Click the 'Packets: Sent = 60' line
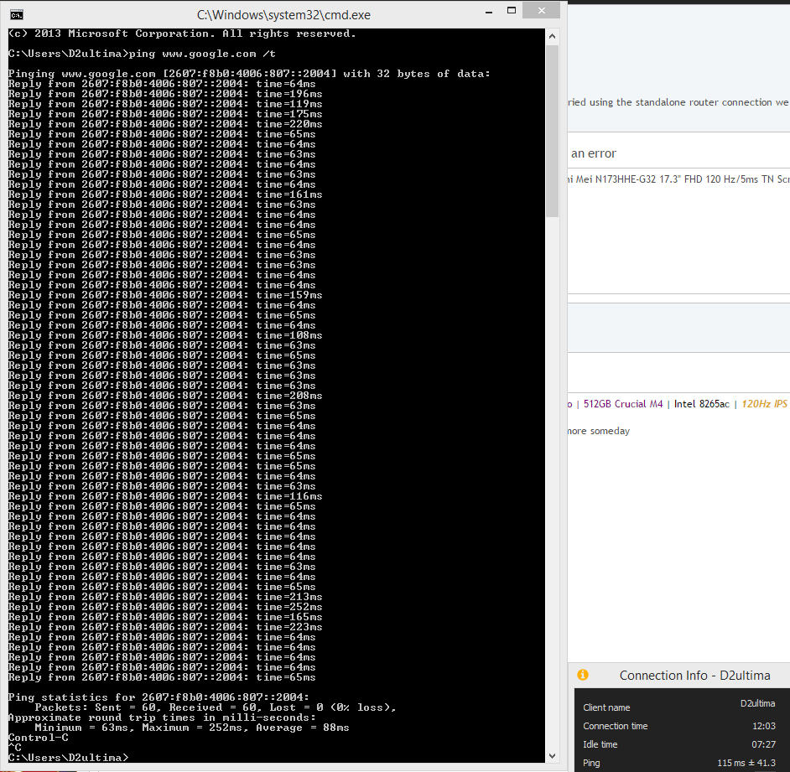Image resolution: width=790 pixels, height=772 pixels. click(x=216, y=707)
